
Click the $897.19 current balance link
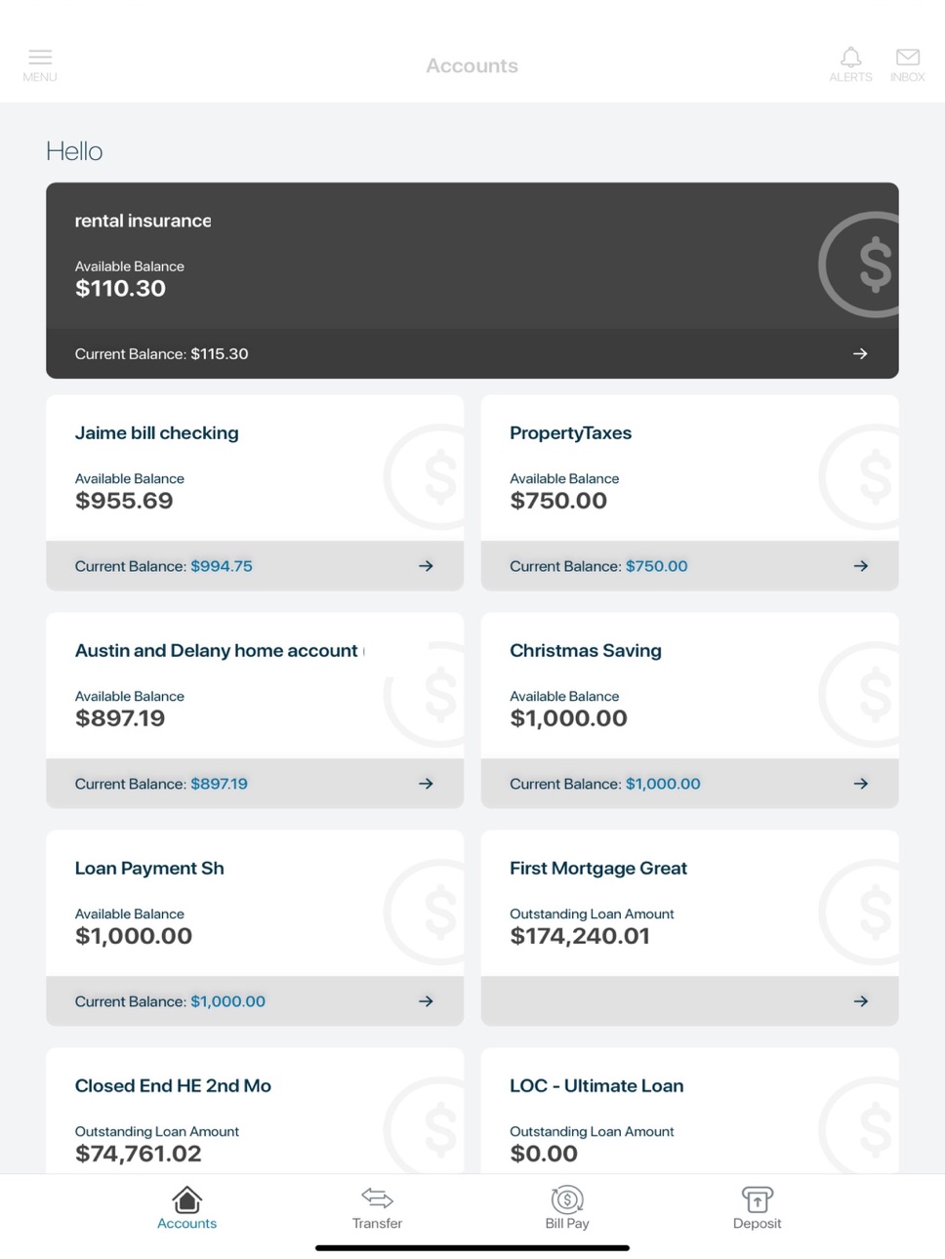[x=219, y=784]
